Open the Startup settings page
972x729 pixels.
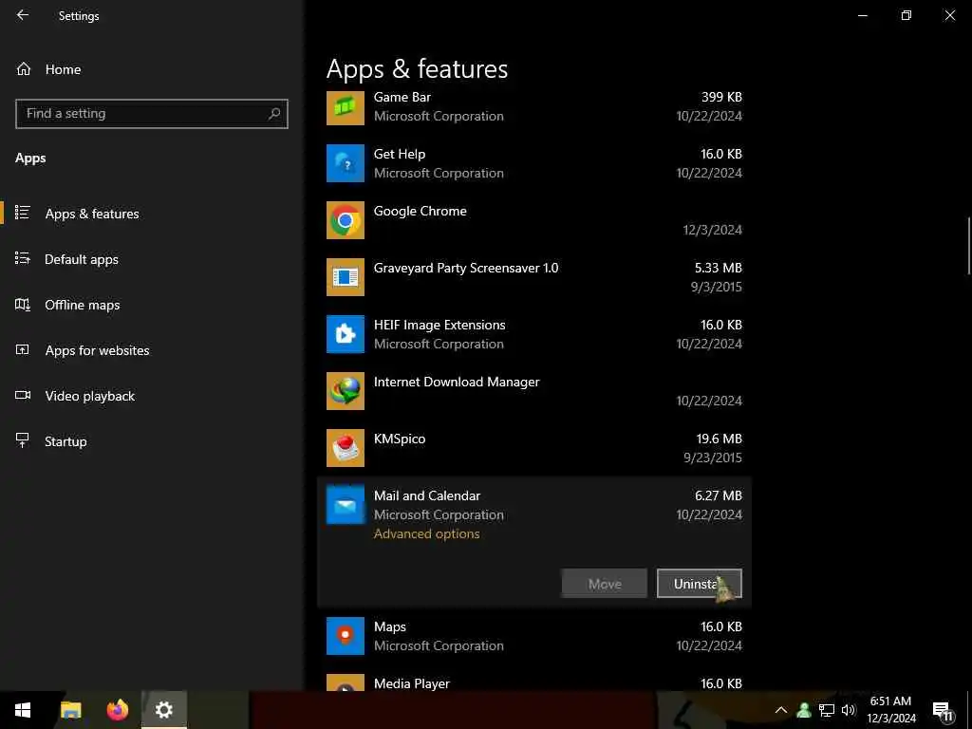pyautogui.click(x=152, y=441)
